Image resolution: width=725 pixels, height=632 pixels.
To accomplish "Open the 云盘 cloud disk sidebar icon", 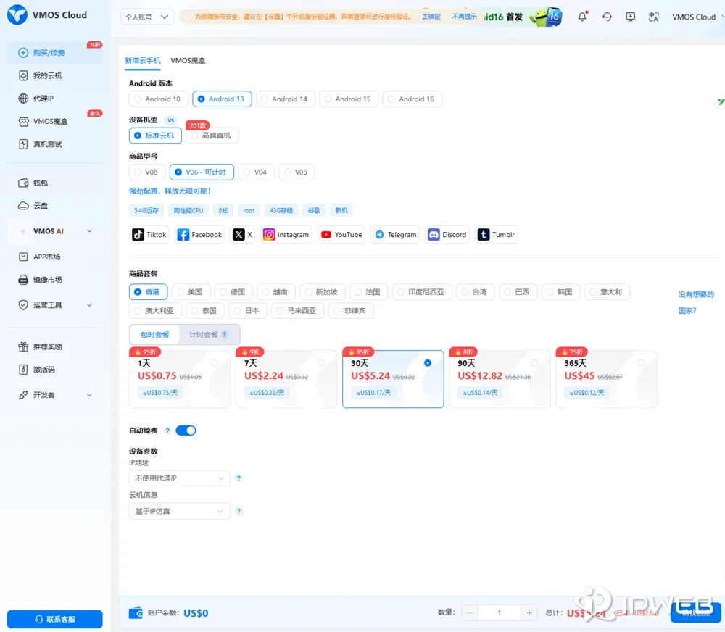I will click(x=24, y=206).
